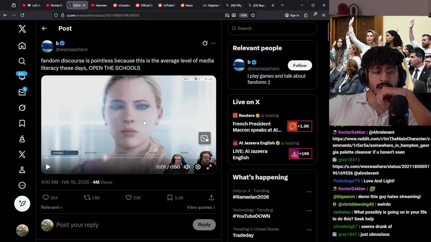Open Bookmarks icon in left sidebar
Image resolution: width=431 pixels, height=242 pixels.
(x=22, y=123)
